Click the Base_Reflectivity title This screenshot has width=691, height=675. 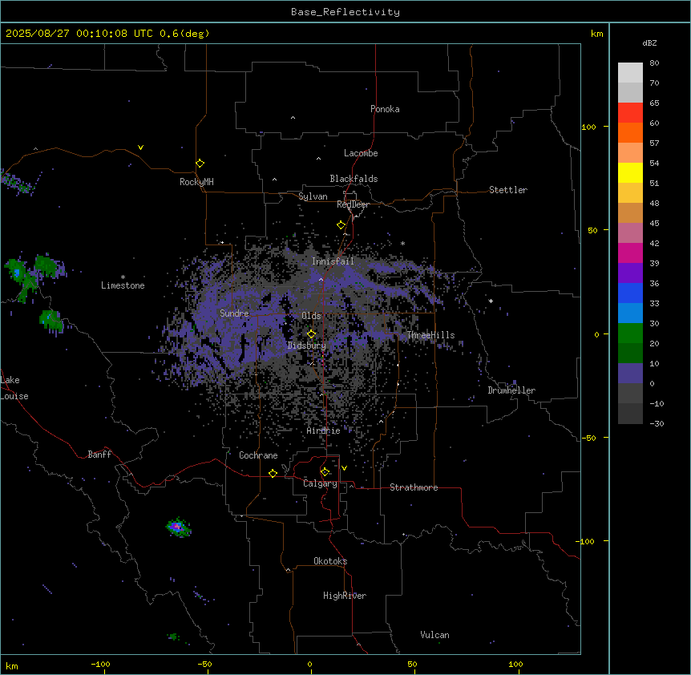click(x=345, y=12)
